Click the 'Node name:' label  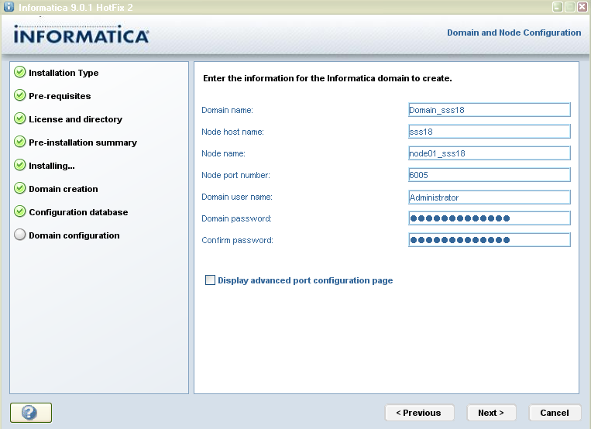tap(223, 153)
